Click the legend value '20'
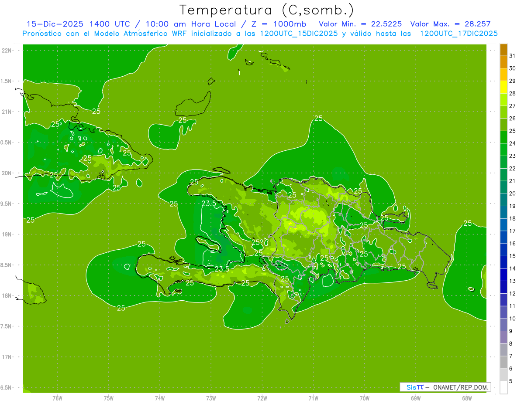This screenshot has height=404, width=524. tap(512, 194)
